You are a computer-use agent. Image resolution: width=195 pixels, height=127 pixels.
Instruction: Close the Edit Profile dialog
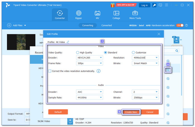click(159, 34)
